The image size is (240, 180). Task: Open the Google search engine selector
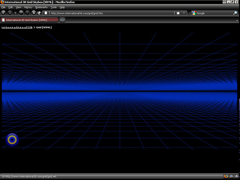pos(194,13)
